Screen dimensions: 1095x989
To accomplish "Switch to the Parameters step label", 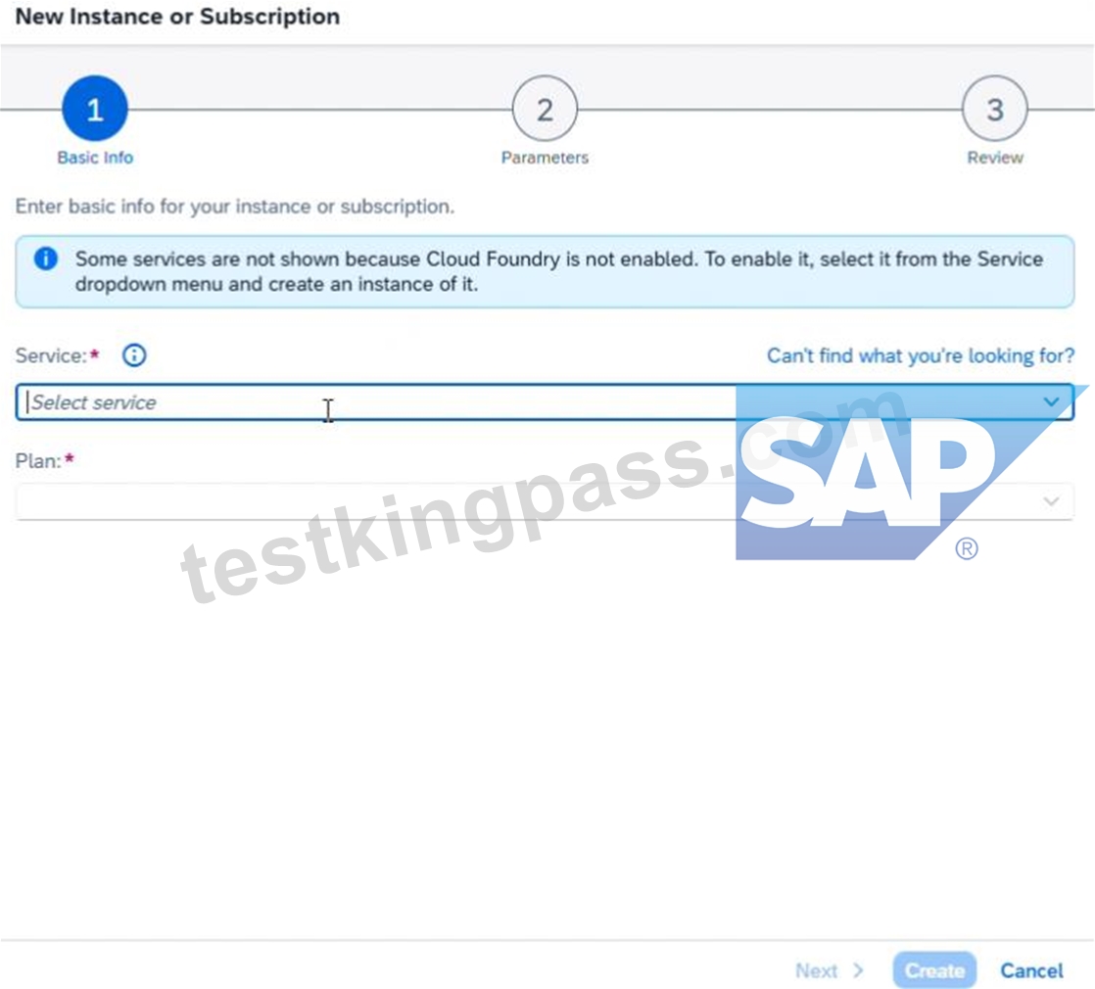I will coord(545,158).
